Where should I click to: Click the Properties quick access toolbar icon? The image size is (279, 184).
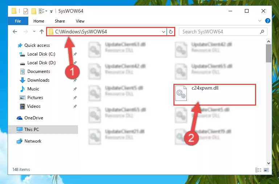tap(26, 11)
